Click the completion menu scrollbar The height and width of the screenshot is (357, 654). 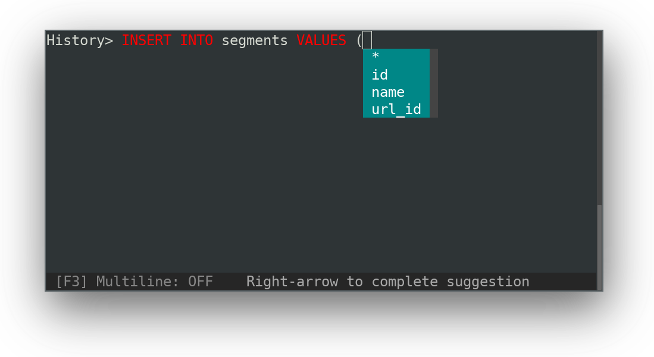(434, 83)
